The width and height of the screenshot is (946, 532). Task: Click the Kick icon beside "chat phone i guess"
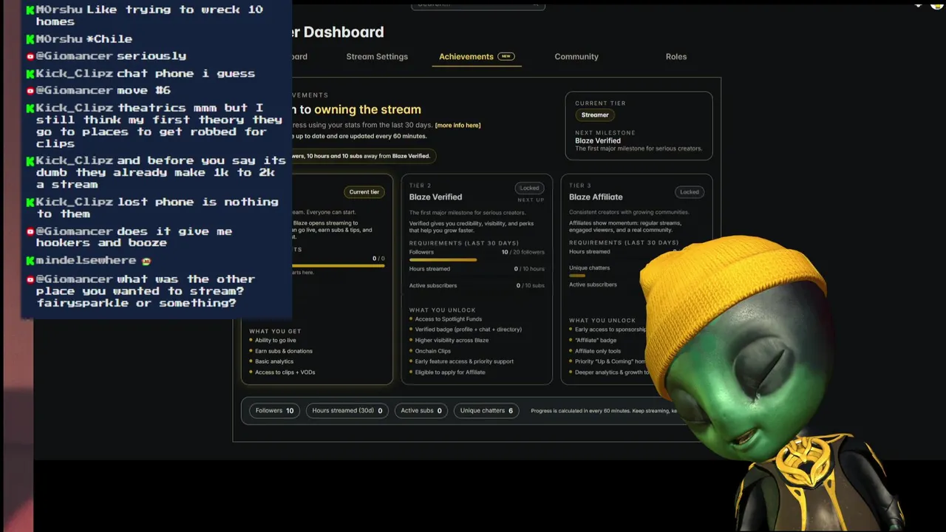pyautogui.click(x=30, y=74)
